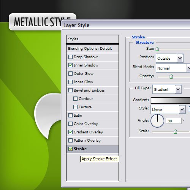Enable Inner Glow effect checkbox
190x190 pixels.
pos(70,82)
